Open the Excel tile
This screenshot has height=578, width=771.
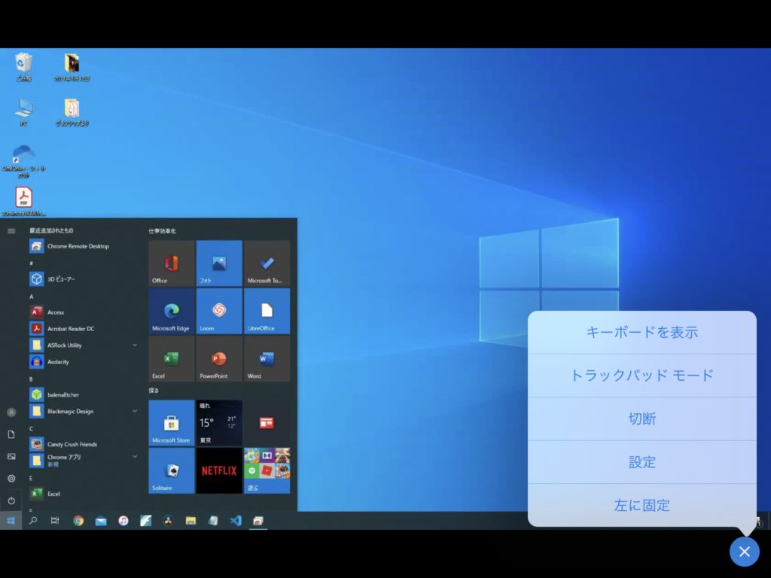(x=171, y=358)
